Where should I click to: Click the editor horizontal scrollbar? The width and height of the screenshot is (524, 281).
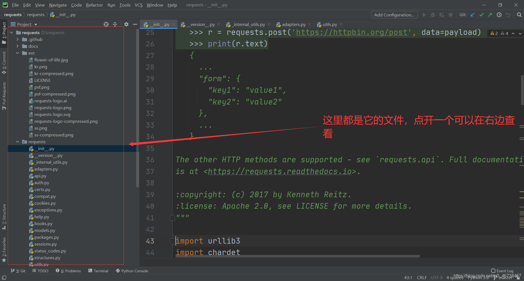[x=297, y=256]
